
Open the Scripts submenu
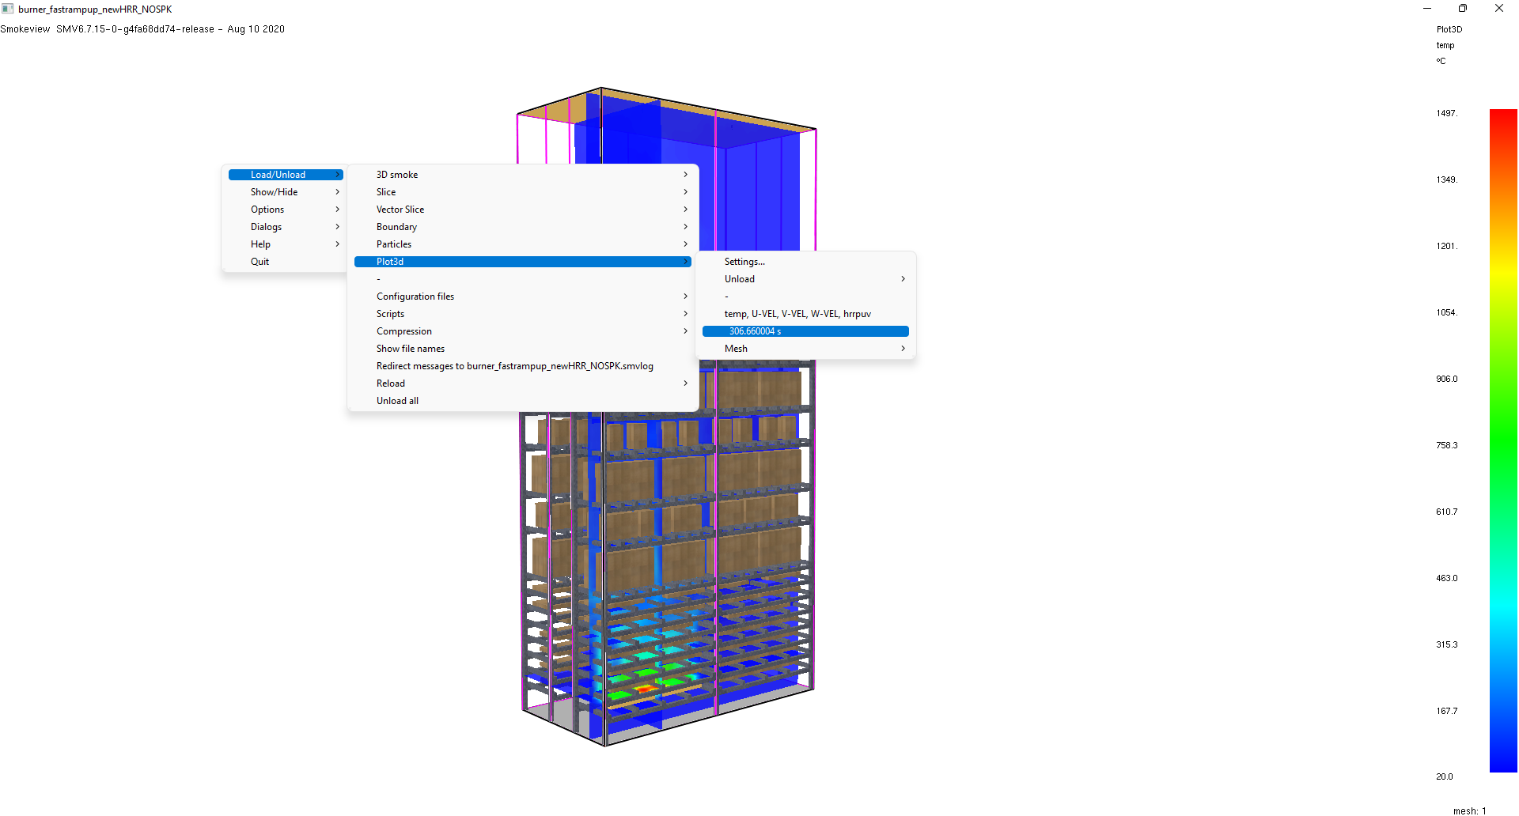pos(390,313)
